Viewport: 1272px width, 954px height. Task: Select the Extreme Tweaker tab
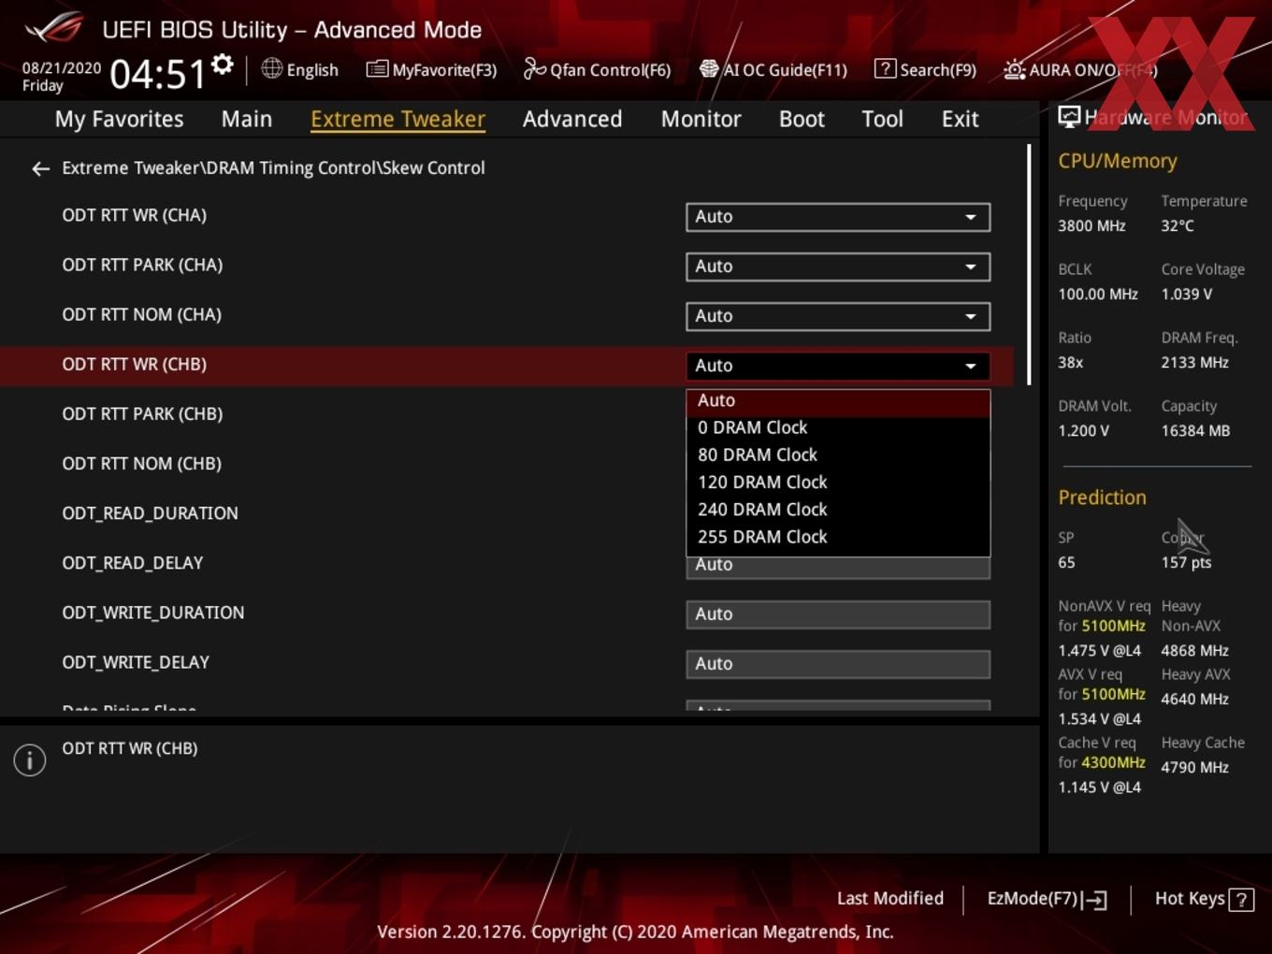tap(397, 119)
